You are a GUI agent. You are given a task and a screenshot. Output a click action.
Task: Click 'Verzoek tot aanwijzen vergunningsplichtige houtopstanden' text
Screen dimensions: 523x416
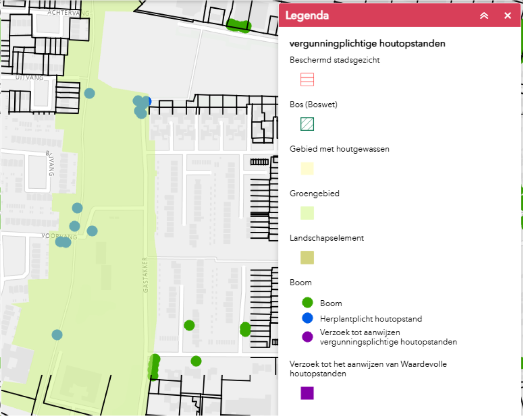(x=388, y=337)
